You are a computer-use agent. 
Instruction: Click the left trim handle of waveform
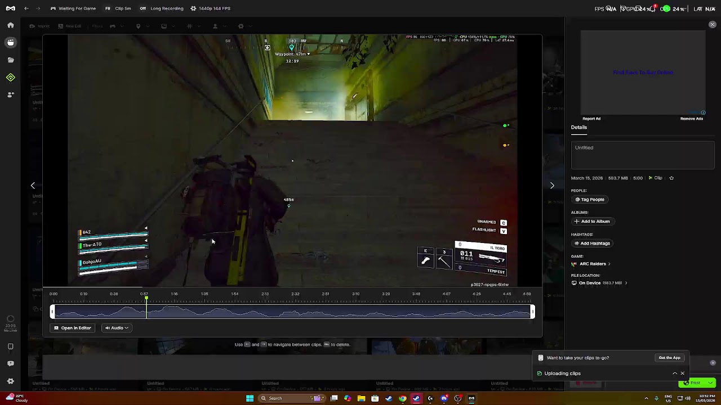click(x=52, y=312)
